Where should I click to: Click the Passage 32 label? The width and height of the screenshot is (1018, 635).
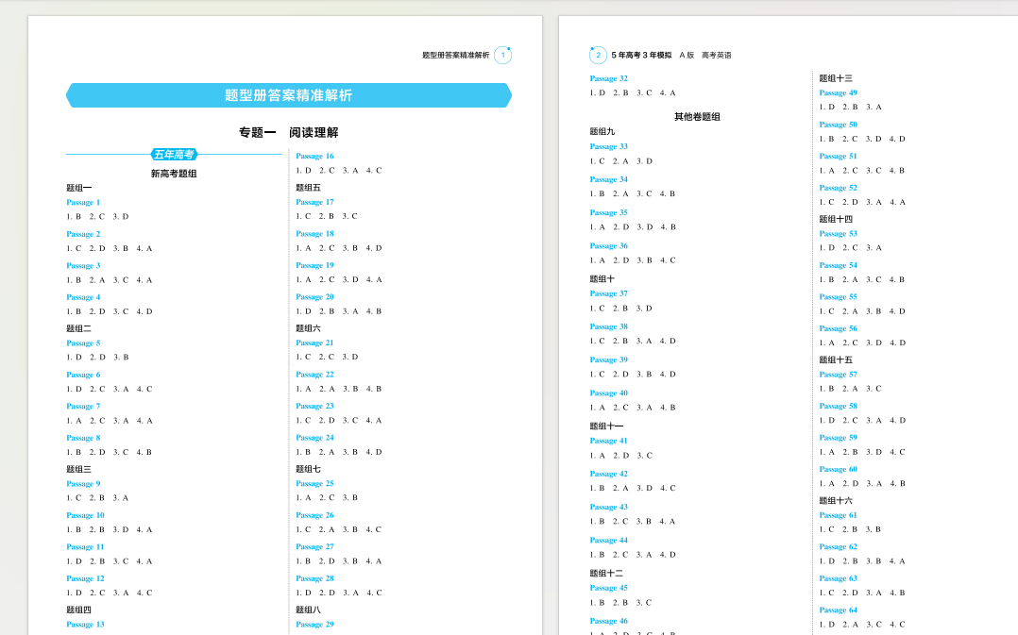[608, 78]
